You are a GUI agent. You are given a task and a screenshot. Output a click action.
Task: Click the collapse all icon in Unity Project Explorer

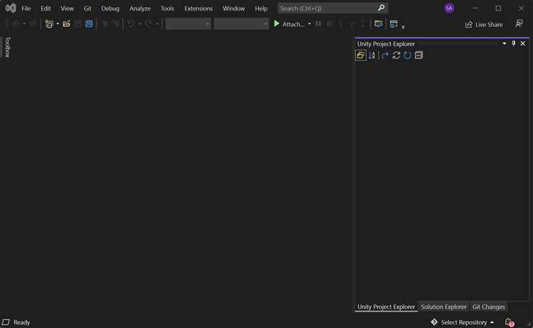(x=419, y=55)
